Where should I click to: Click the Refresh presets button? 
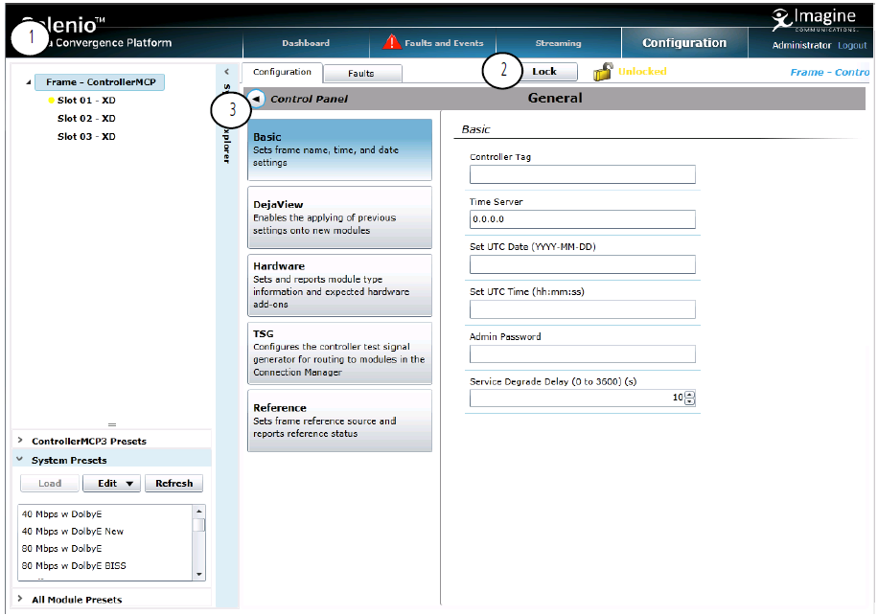coord(174,484)
